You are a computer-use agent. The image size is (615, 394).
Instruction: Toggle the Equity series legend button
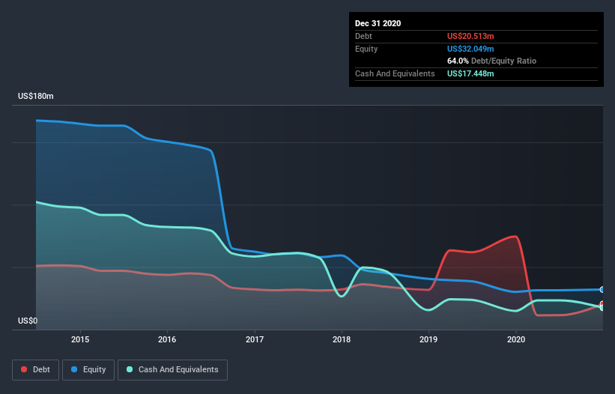(x=88, y=370)
